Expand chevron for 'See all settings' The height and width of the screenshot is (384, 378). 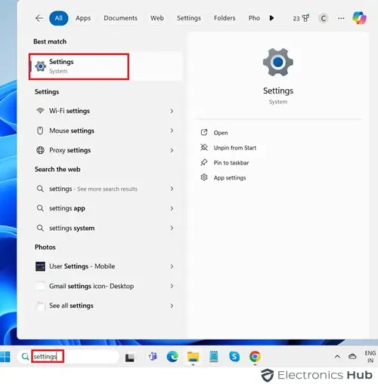[172, 306]
